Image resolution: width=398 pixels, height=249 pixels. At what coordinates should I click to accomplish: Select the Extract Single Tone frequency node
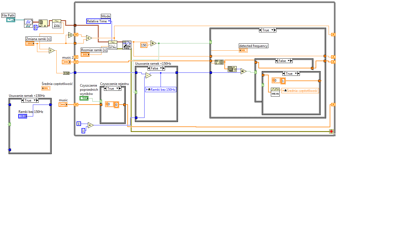click(x=127, y=45)
